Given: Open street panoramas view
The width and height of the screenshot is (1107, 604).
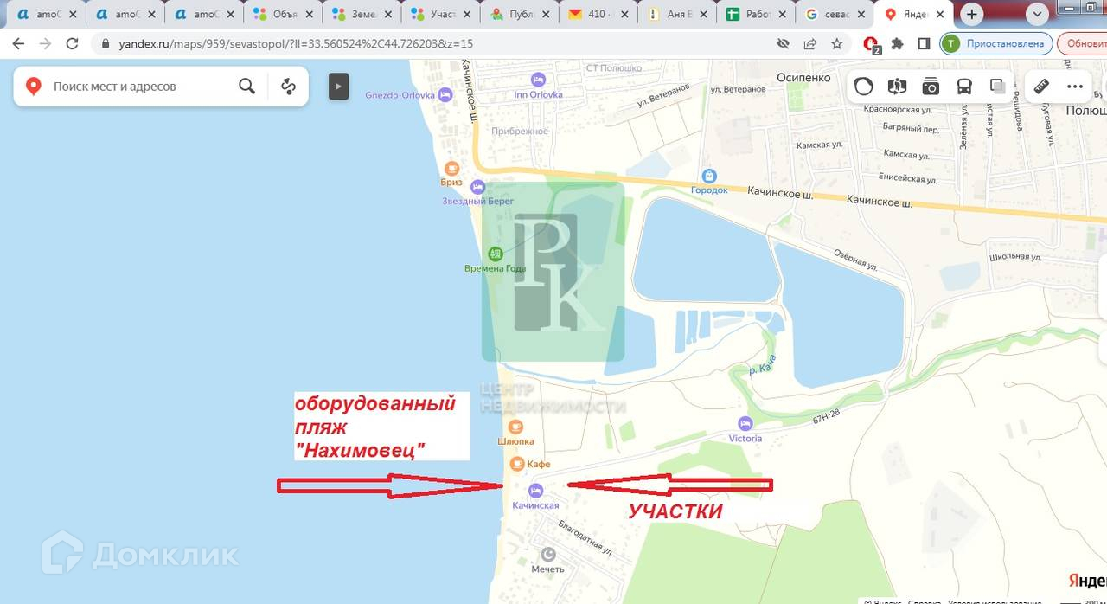Looking at the screenshot, I should (x=897, y=86).
